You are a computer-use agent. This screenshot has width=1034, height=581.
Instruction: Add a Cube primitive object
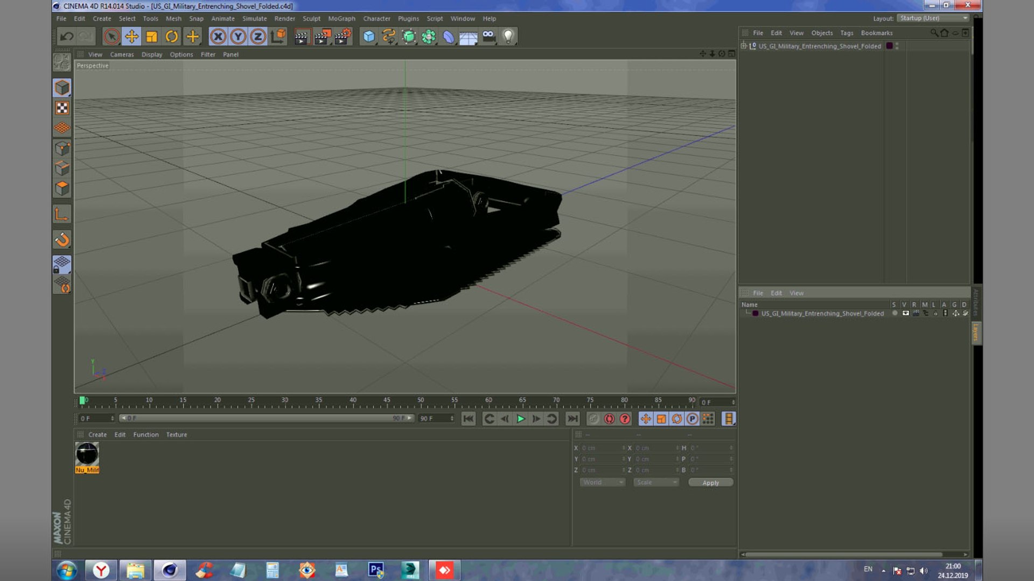pos(369,37)
